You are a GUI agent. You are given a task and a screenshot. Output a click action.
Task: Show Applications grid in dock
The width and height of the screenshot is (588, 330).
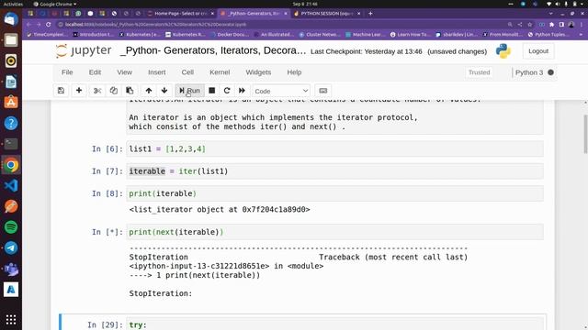pyautogui.click(x=11, y=319)
